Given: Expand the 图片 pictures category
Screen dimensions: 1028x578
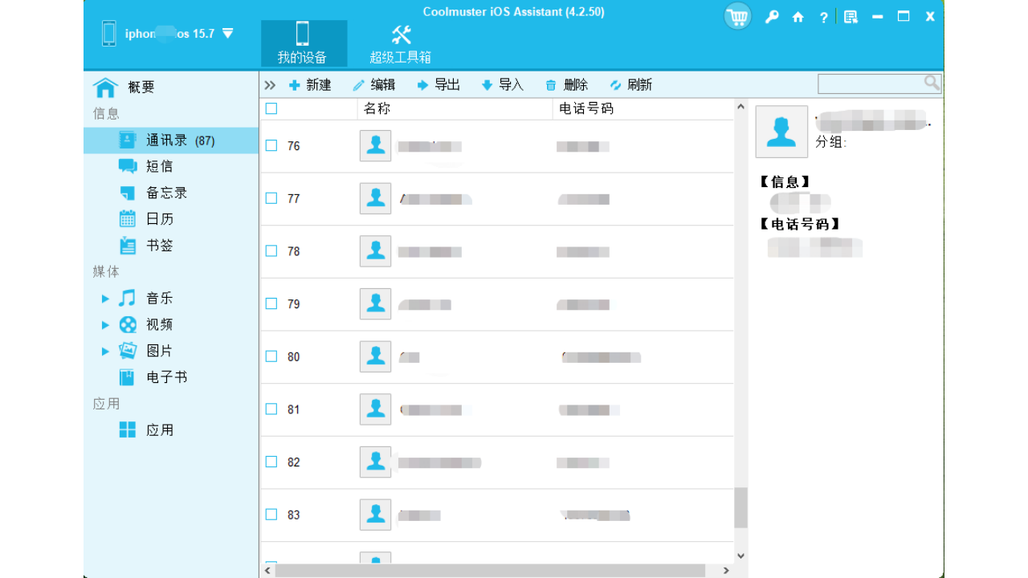Looking at the screenshot, I should tap(105, 351).
